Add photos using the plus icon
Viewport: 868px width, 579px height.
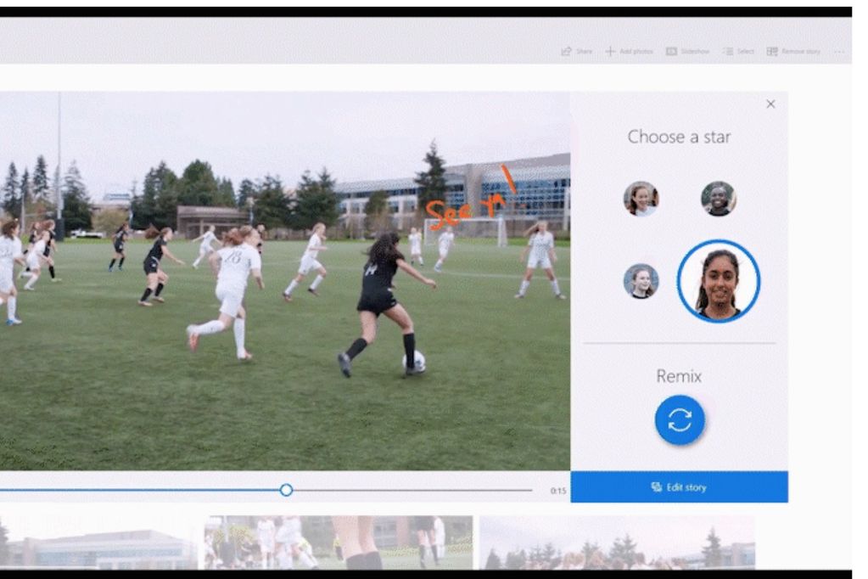(610, 52)
